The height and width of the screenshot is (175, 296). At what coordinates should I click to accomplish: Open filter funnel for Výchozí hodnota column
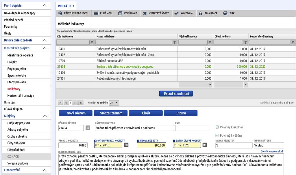(210, 43)
